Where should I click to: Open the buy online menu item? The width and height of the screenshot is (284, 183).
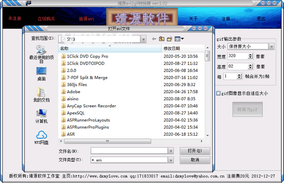(x=46, y=18)
